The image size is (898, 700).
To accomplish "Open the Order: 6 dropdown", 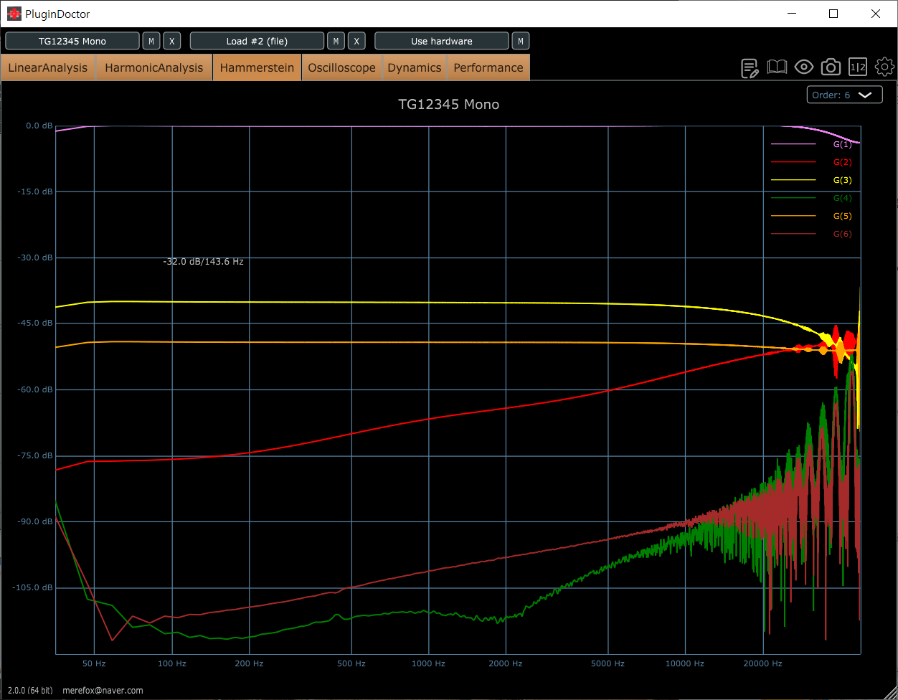I will pyautogui.click(x=844, y=95).
